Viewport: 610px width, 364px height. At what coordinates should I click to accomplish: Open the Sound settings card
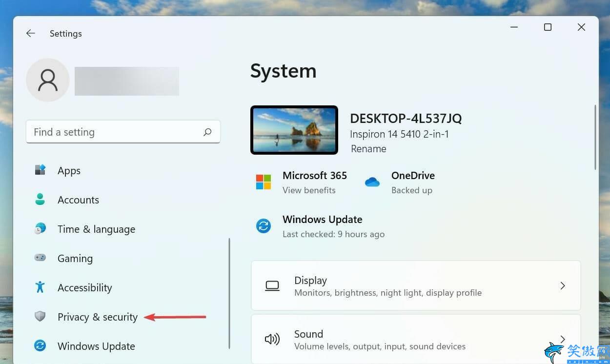pyautogui.click(x=416, y=339)
